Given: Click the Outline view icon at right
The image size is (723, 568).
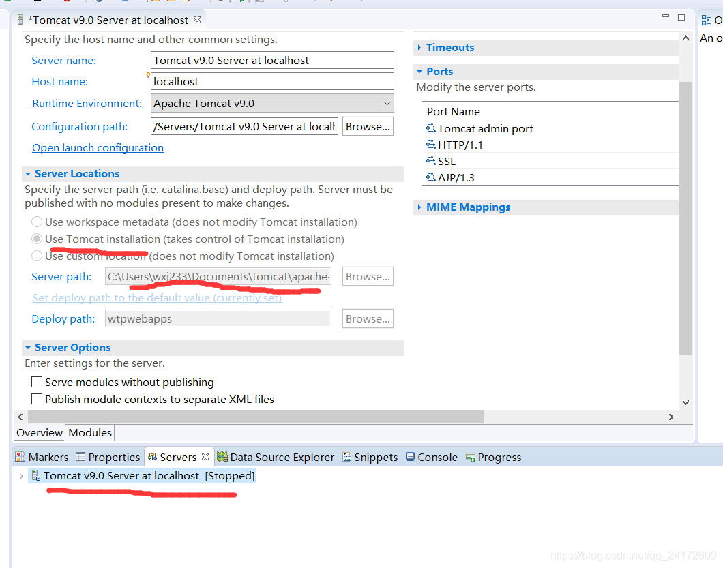Looking at the screenshot, I should (x=706, y=20).
